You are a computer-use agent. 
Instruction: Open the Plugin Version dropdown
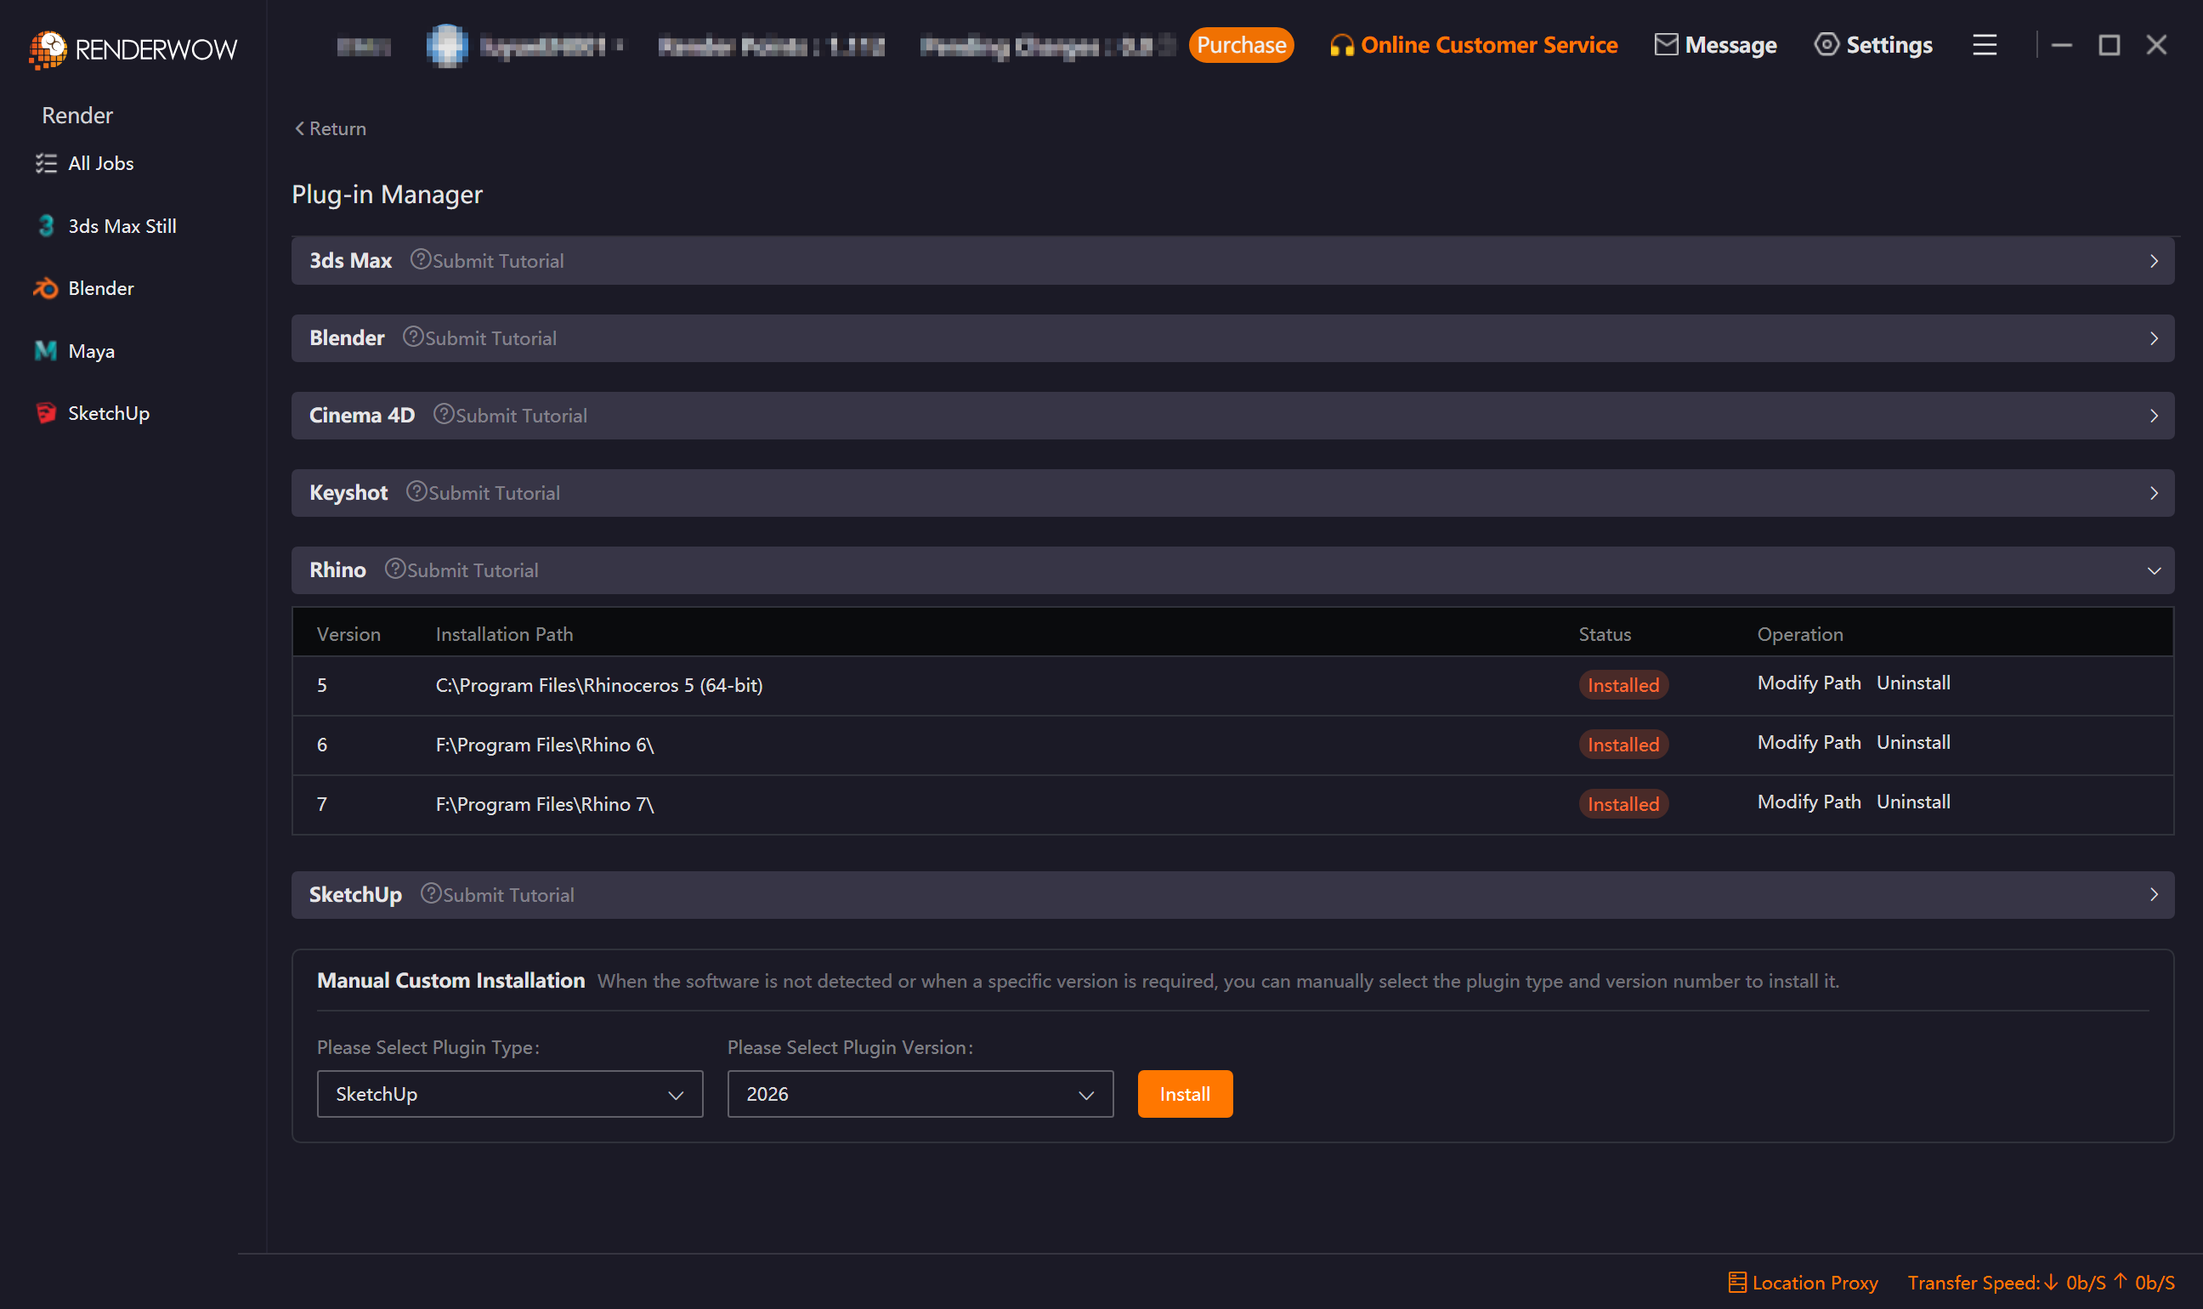click(x=920, y=1094)
